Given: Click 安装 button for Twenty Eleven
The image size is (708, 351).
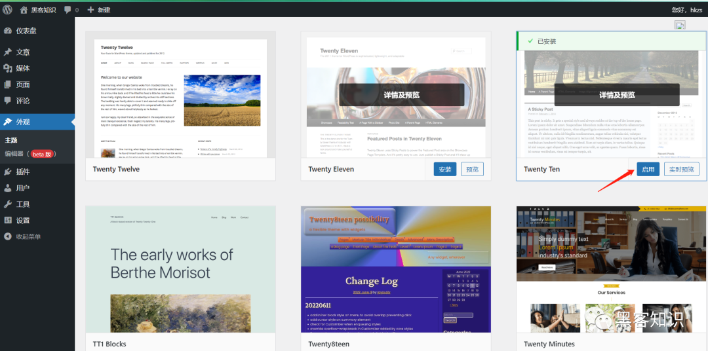Looking at the screenshot, I should point(445,169).
